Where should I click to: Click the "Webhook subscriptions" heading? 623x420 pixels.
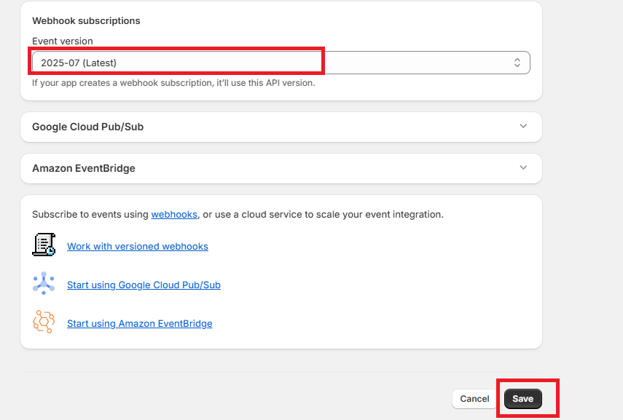[x=86, y=21]
